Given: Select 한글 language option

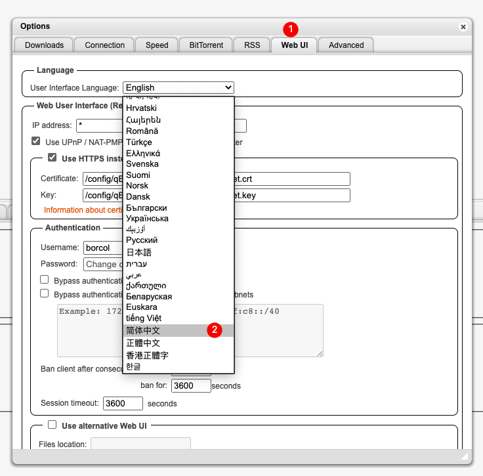Looking at the screenshot, I should (x=178, y=367).
